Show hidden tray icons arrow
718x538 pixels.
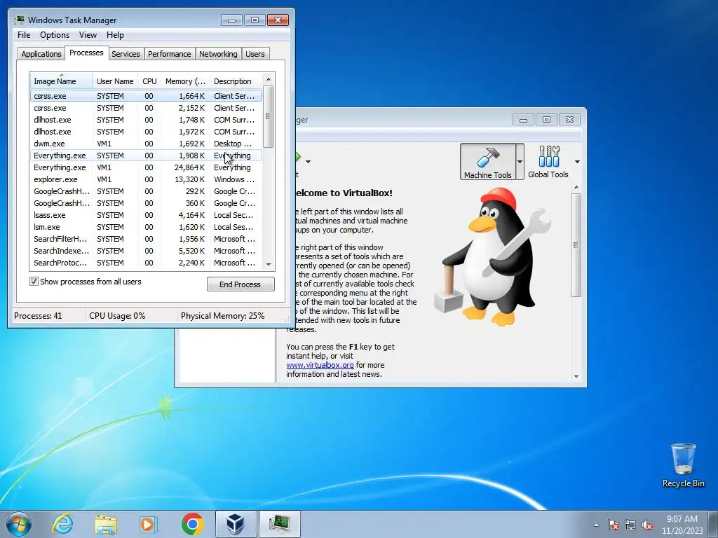click(596, 525)
